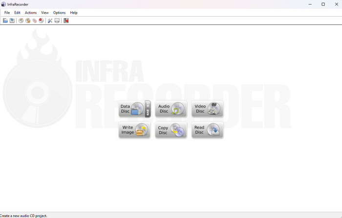Click the Burn compilation disc toolbar icon

point(21,21)
